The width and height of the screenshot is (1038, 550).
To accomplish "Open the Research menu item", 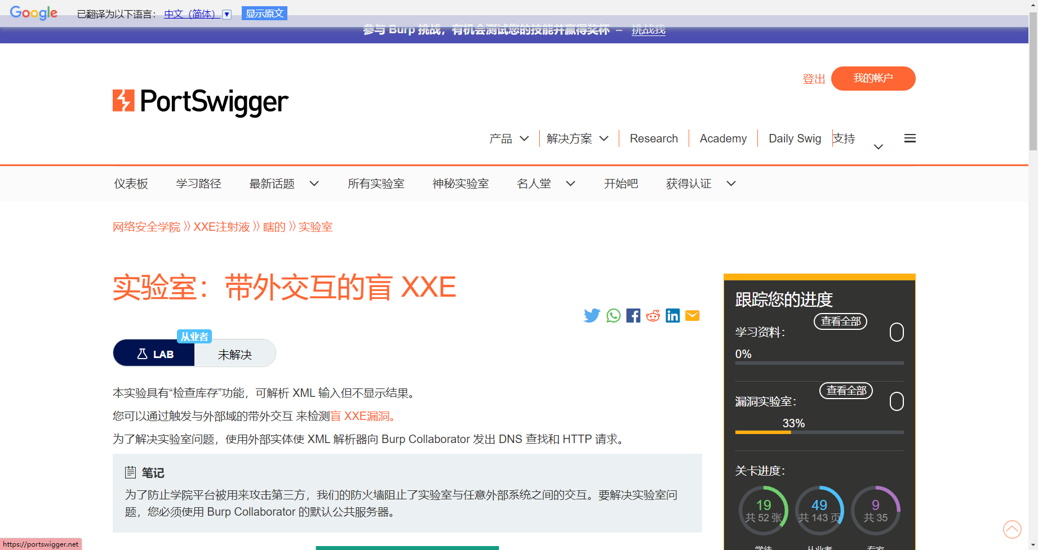I will click(654, 138).
